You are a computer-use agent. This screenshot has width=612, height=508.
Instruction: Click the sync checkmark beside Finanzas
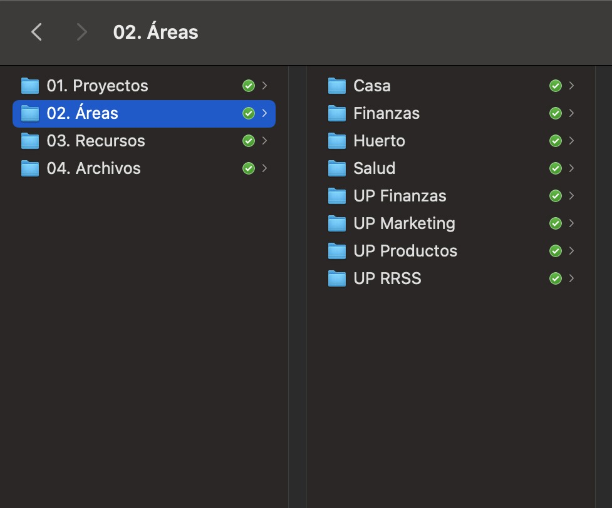(x=556, y=113)
